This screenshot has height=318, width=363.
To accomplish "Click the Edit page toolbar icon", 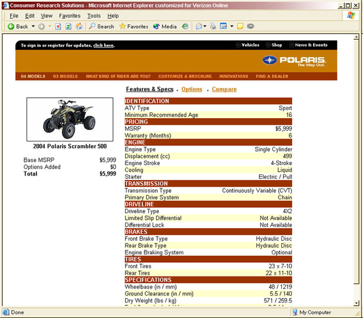I will [x=223, y=27].
